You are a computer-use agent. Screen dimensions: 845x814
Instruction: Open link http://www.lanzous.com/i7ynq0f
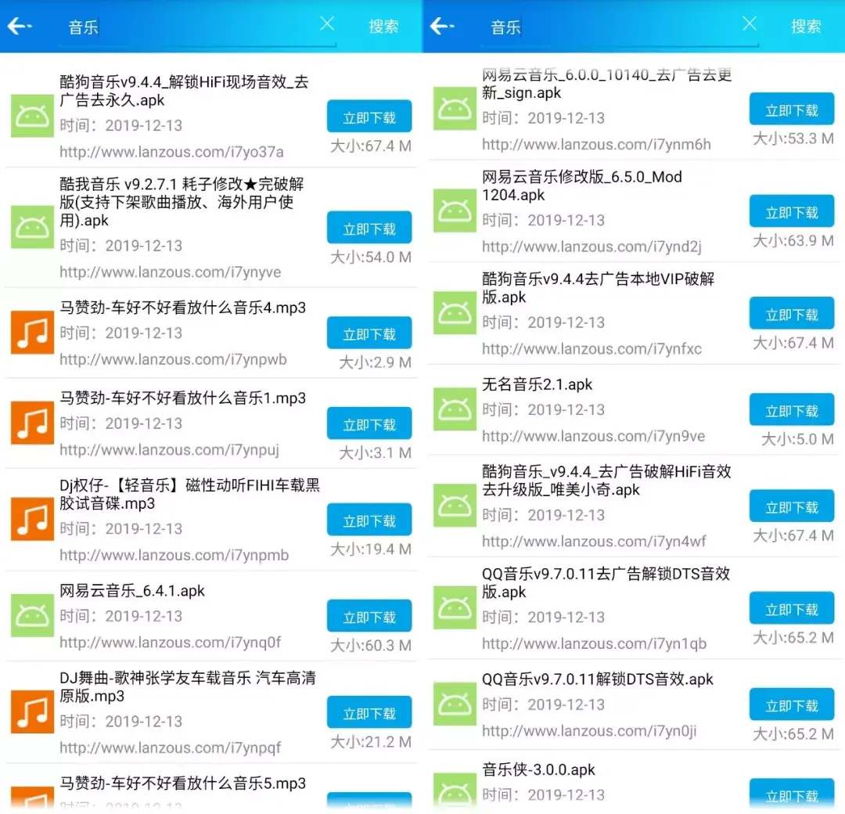171,643
